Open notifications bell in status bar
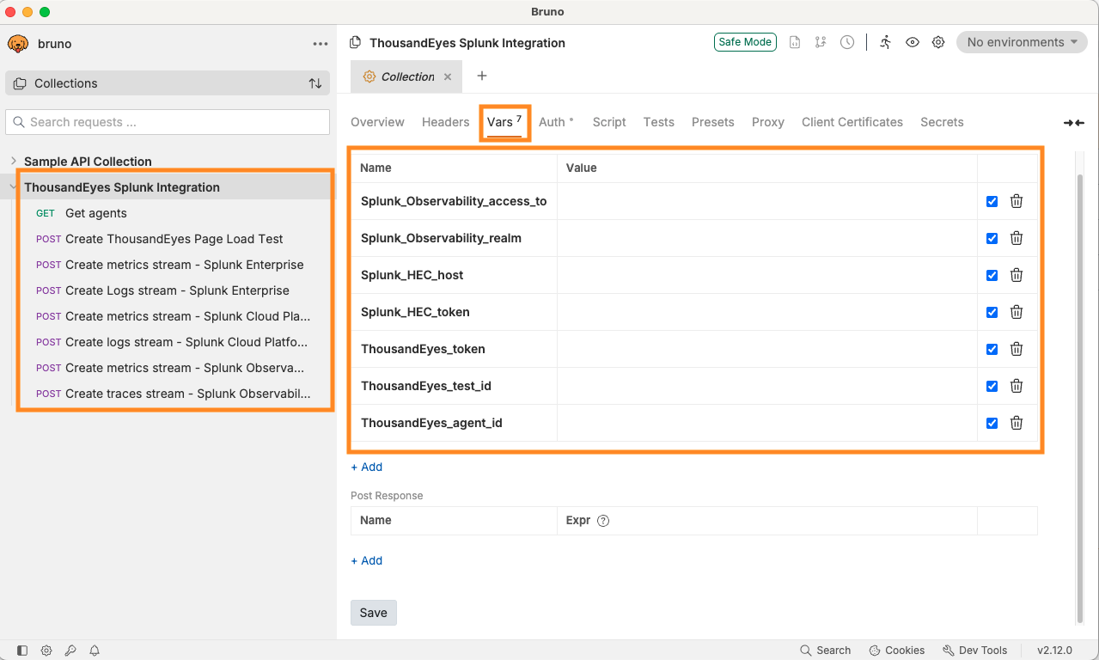This screenshot has width=1099, height=660. pyautogui.click(x=95, y=651)
